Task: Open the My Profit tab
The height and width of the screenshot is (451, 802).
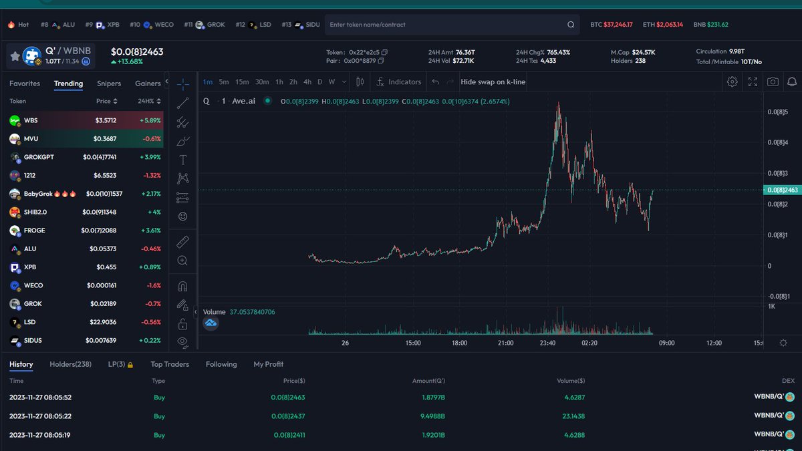Action: 268,364
